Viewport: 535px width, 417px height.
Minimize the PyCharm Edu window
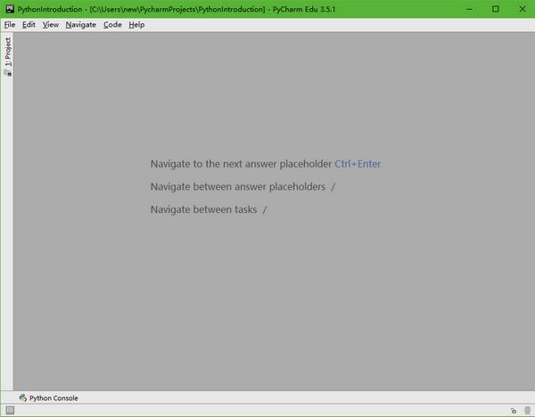(470, 9)
